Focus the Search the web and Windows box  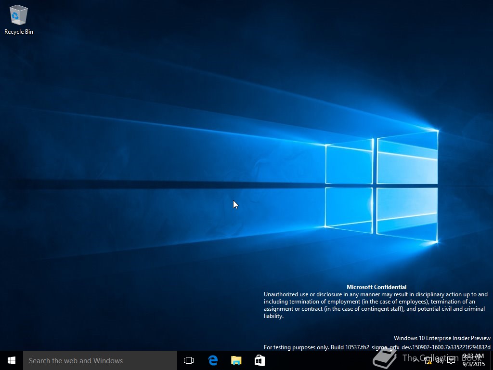[100, 360]
